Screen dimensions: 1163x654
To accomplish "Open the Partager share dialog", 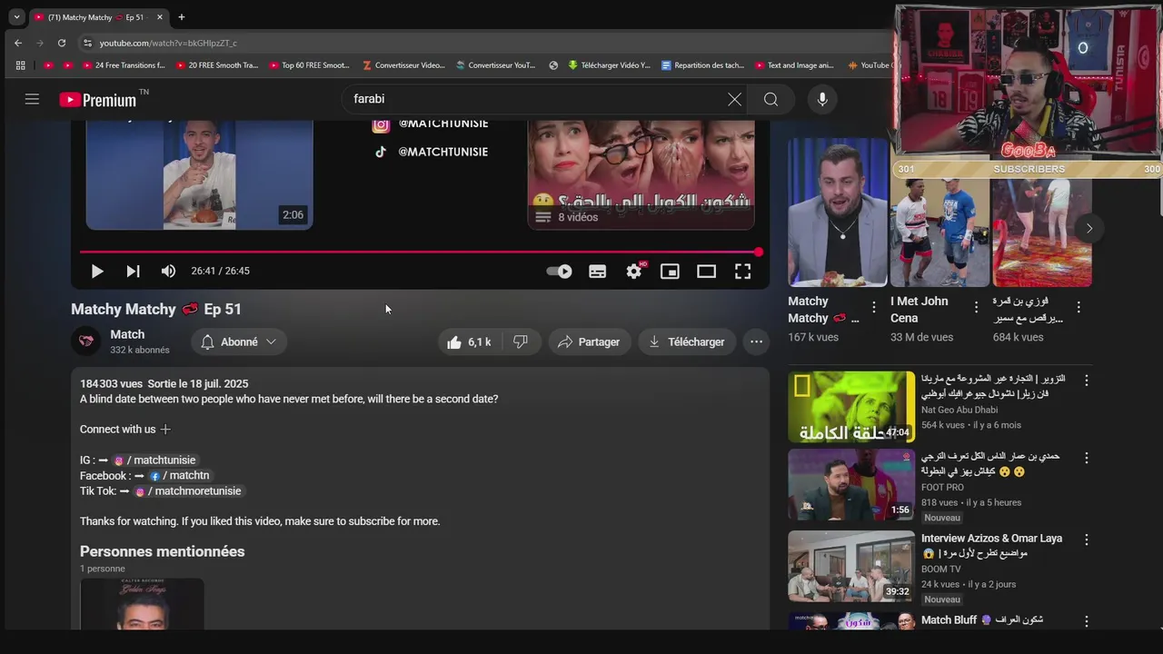I will pyautogui.click(x=589, y=342).
